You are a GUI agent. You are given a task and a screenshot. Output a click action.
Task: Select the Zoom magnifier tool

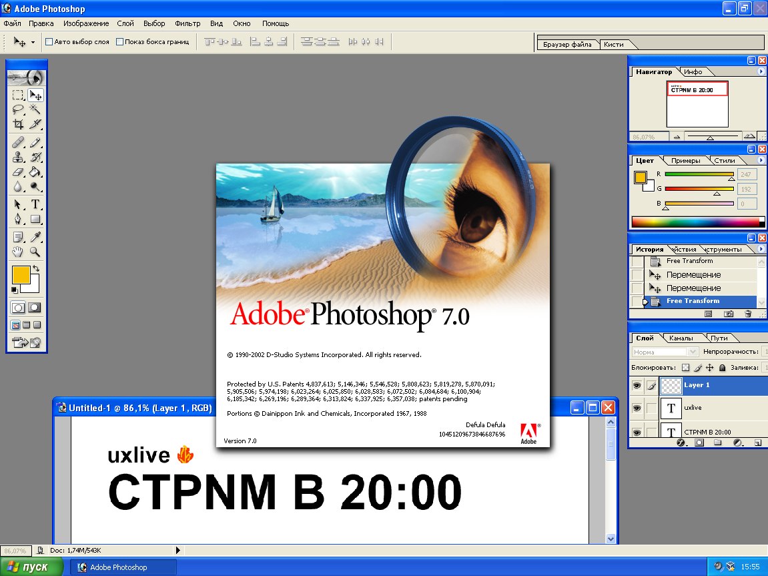pyautogui.click(x=35, y=252)
